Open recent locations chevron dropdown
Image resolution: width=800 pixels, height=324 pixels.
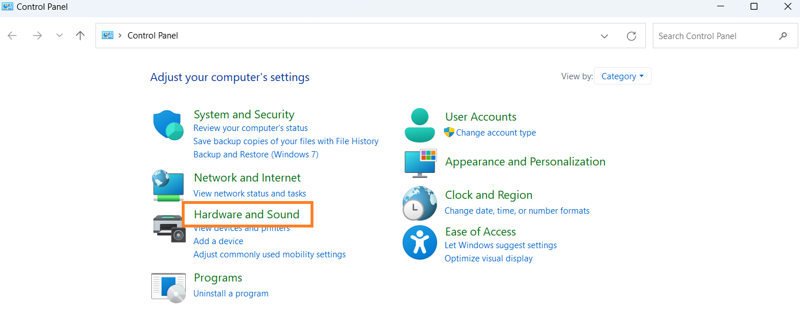tap(59, 36)
